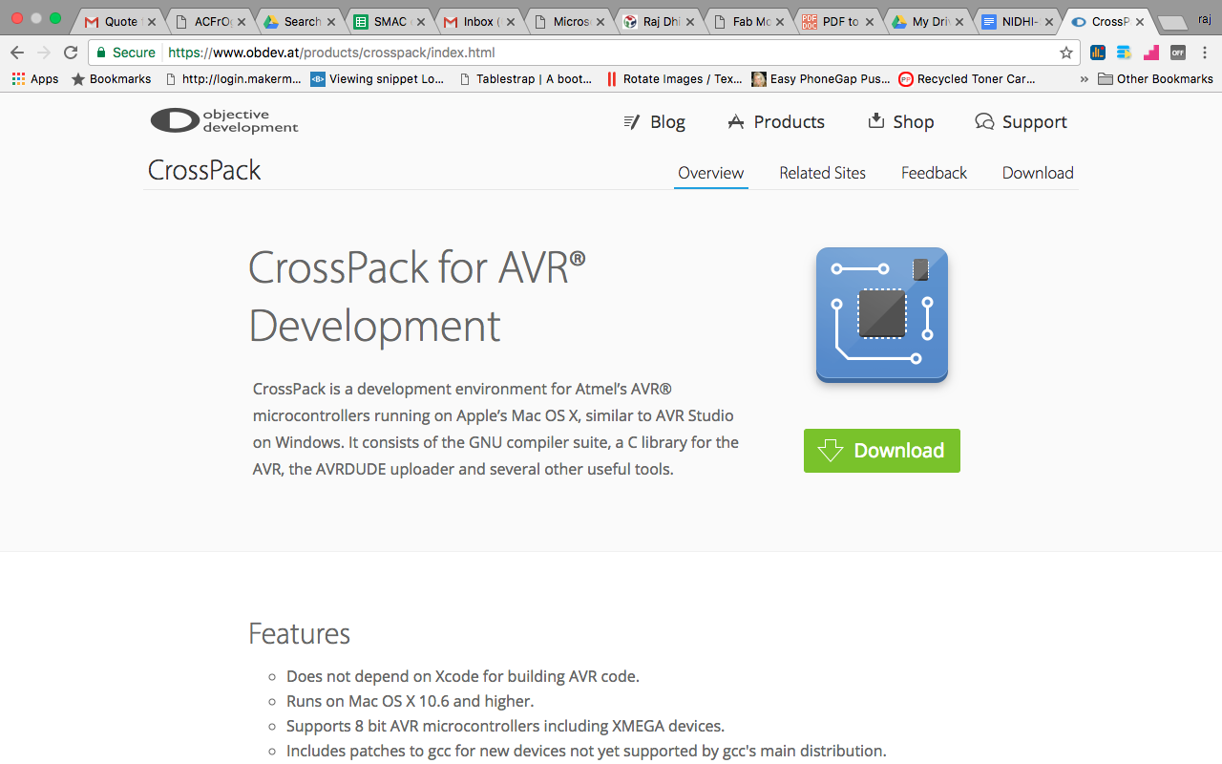Viewport: 1222px width, 764px height.
Task: Click the CrossPack product title
Action: pos(204,170)
